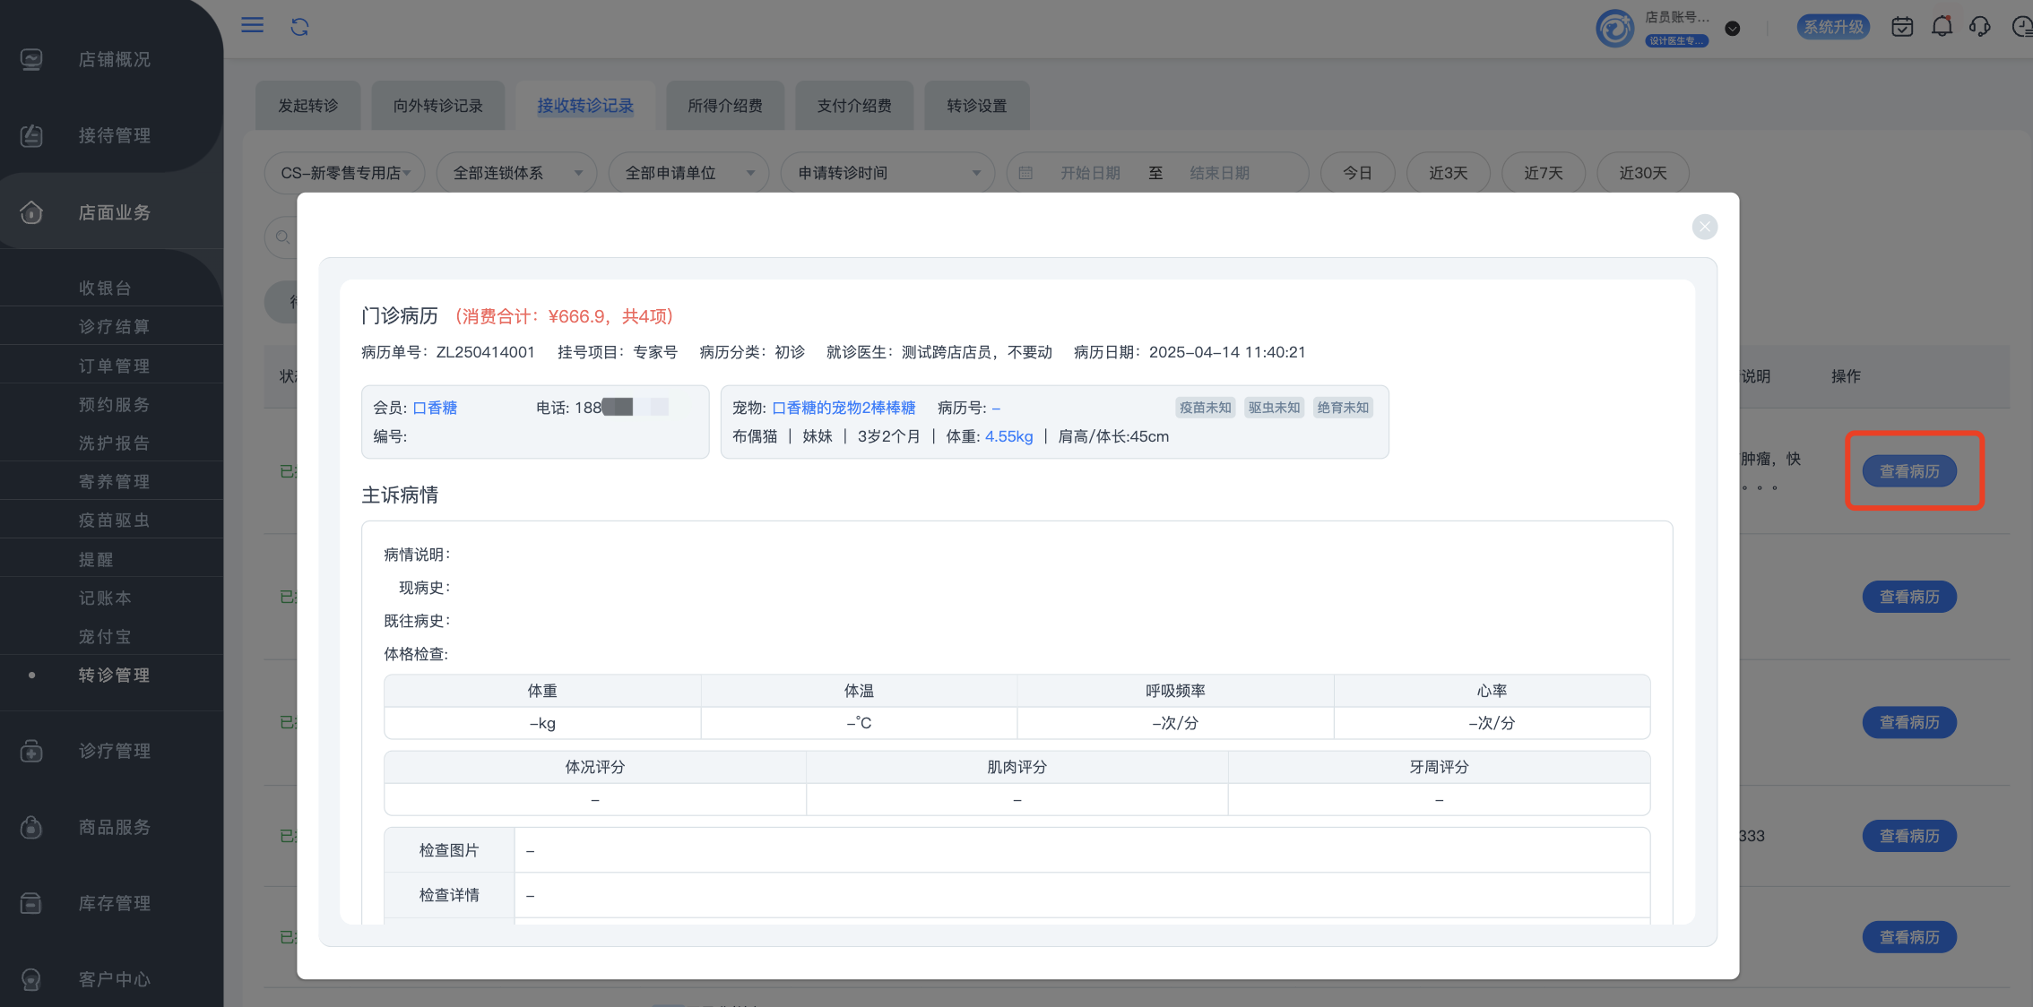Open 收银台 in sidebar
Image resolution: width=2033 pixels, height=1007 pixels.
click(x=105, y=288)
